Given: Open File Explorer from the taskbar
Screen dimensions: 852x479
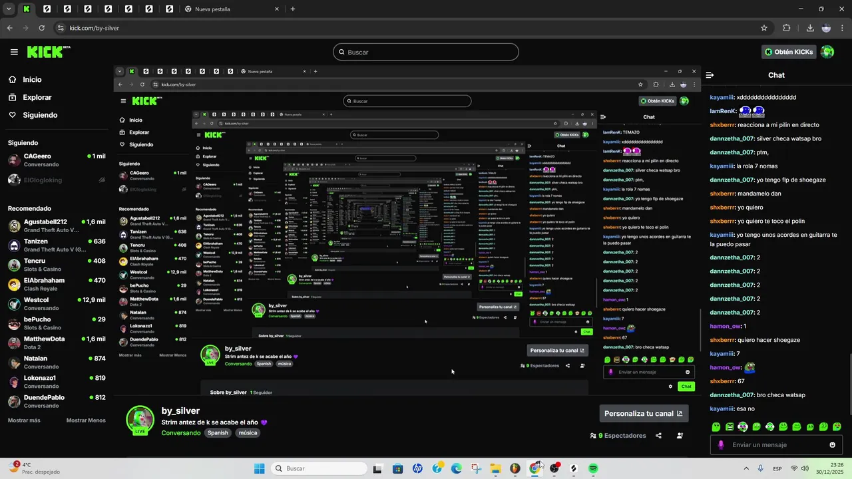Looking at the screenshot, I should tap(495, 468).
